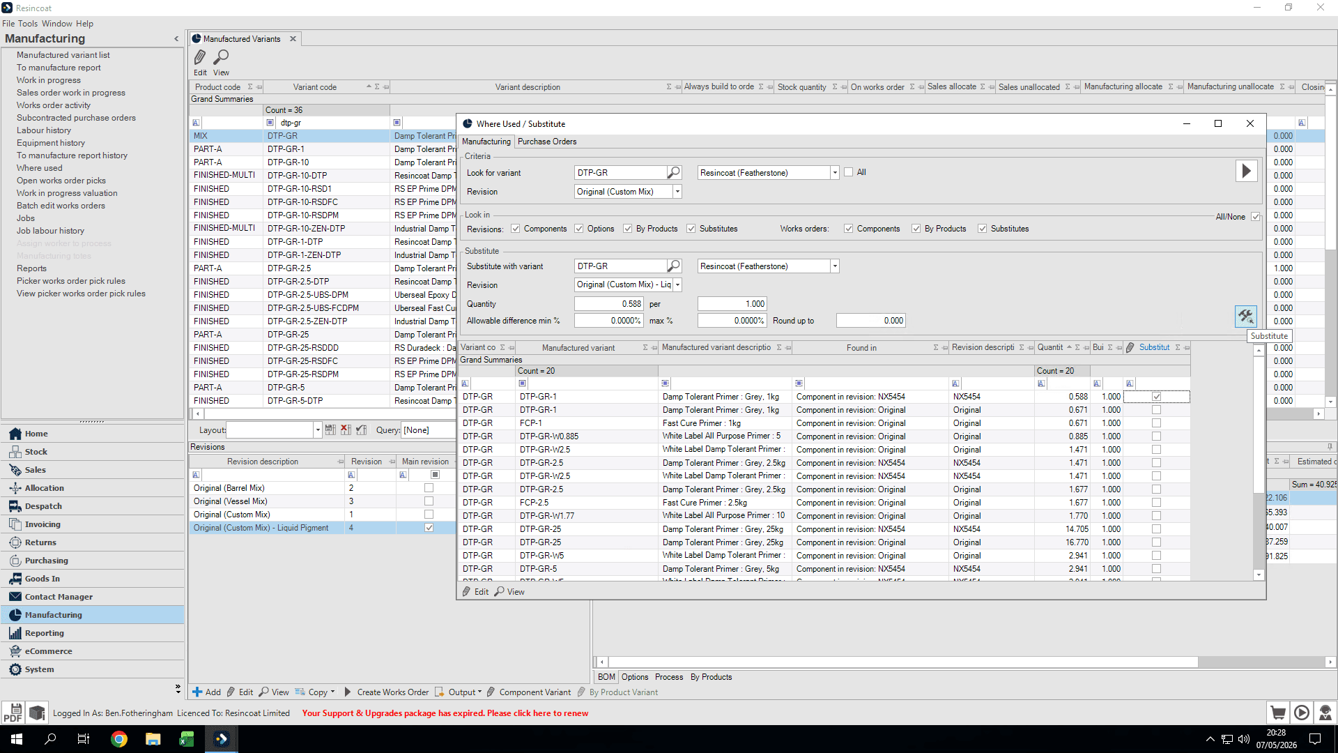Viewport: 1338px width, 753px height.
Task: Switch to Options tab at bottom
Action: tap(635, 677)
